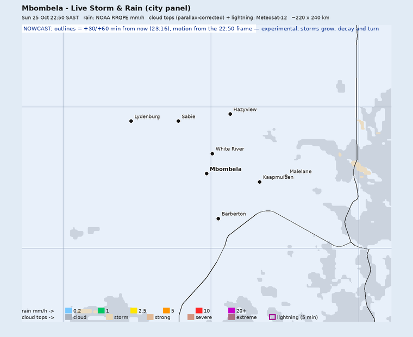Image resolution: width=413 pixels, height=337 pixels.
Task: Click the Lydenburg town marker dot
Action: point(131,121)
